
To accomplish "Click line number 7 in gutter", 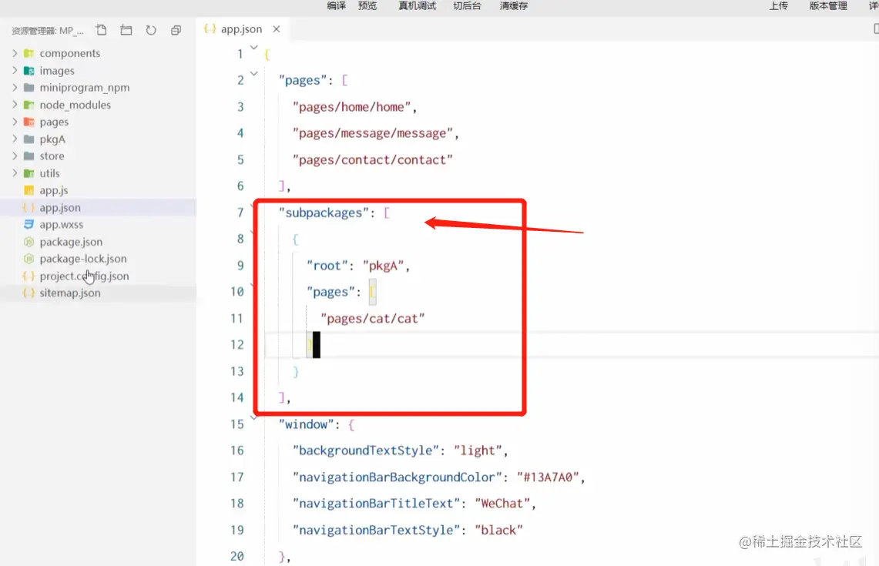I will tap(240, 213).
